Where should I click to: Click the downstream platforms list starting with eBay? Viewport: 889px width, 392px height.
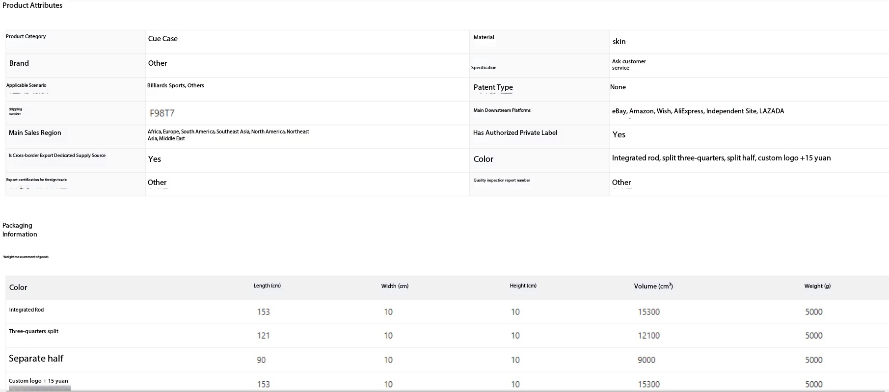[698, 111]
